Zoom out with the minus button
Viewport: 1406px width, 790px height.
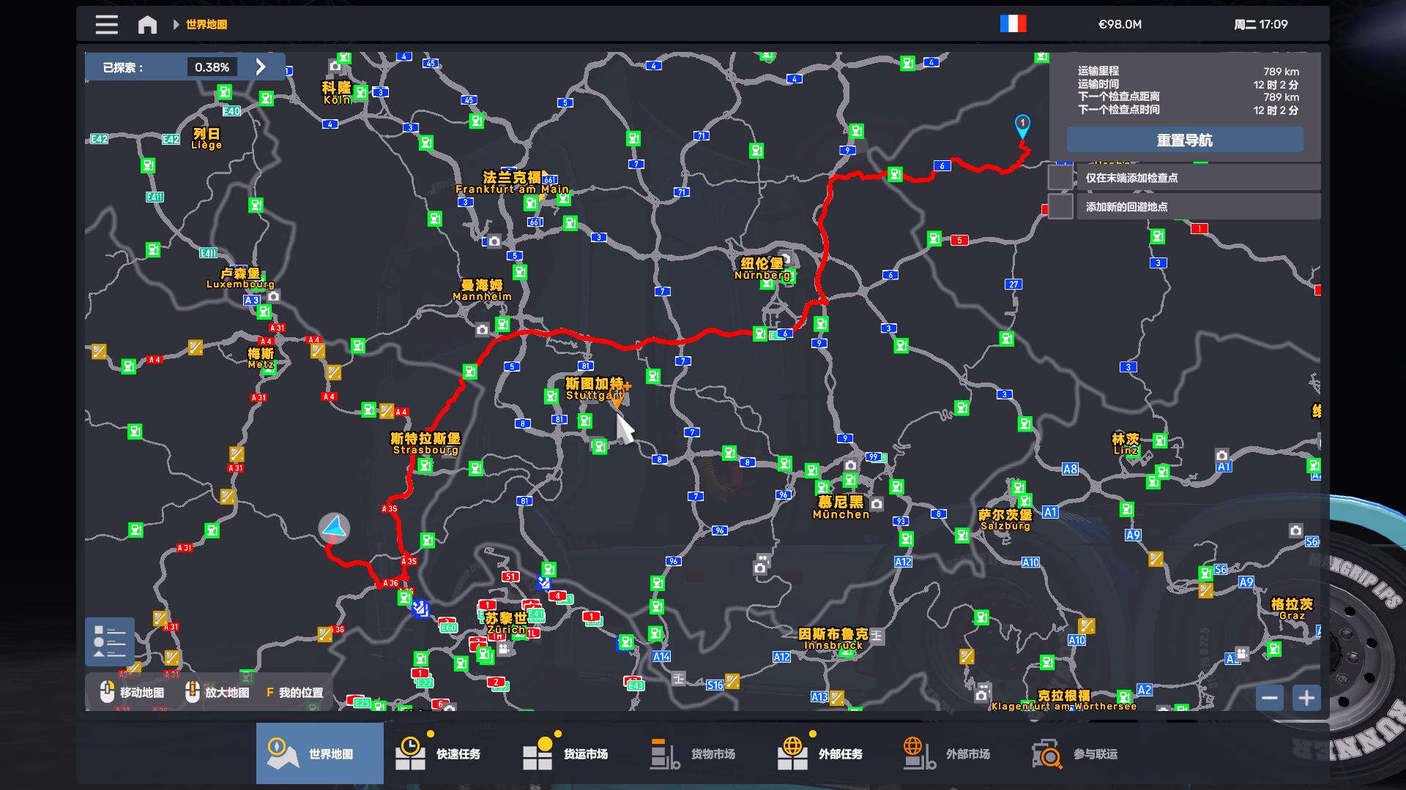(1270, 698)
